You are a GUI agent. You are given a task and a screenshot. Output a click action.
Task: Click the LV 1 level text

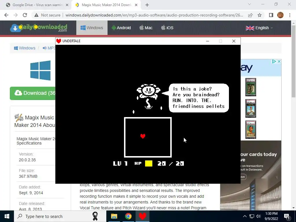point(120,164)
